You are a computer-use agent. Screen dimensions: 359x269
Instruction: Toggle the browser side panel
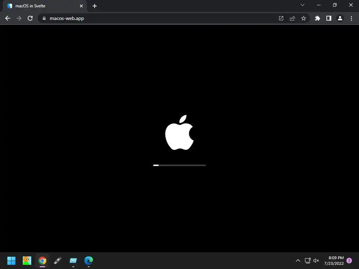click(x=329, y=18)
